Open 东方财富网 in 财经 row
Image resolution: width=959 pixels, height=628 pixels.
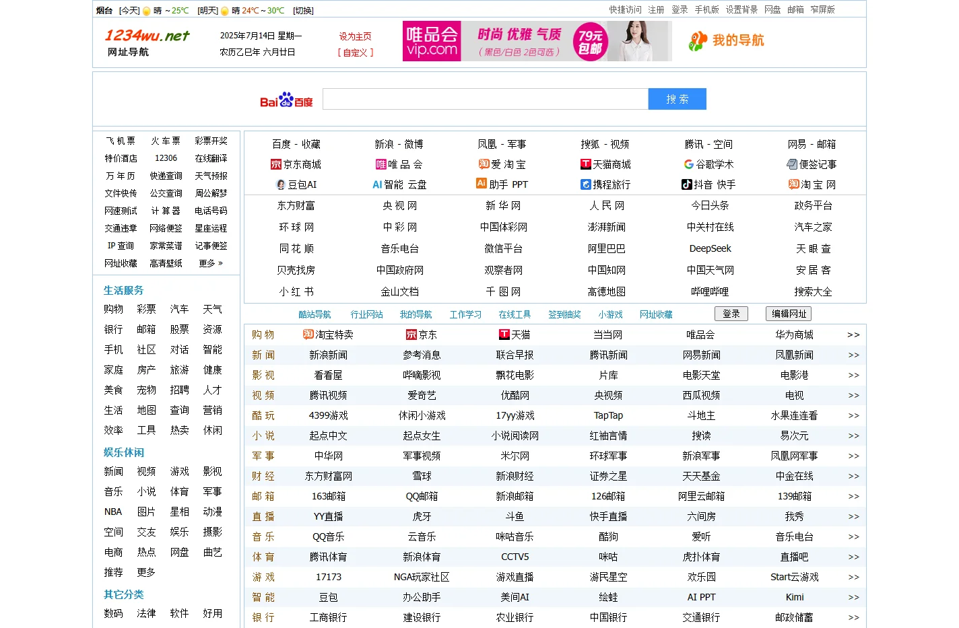point(328,476)
